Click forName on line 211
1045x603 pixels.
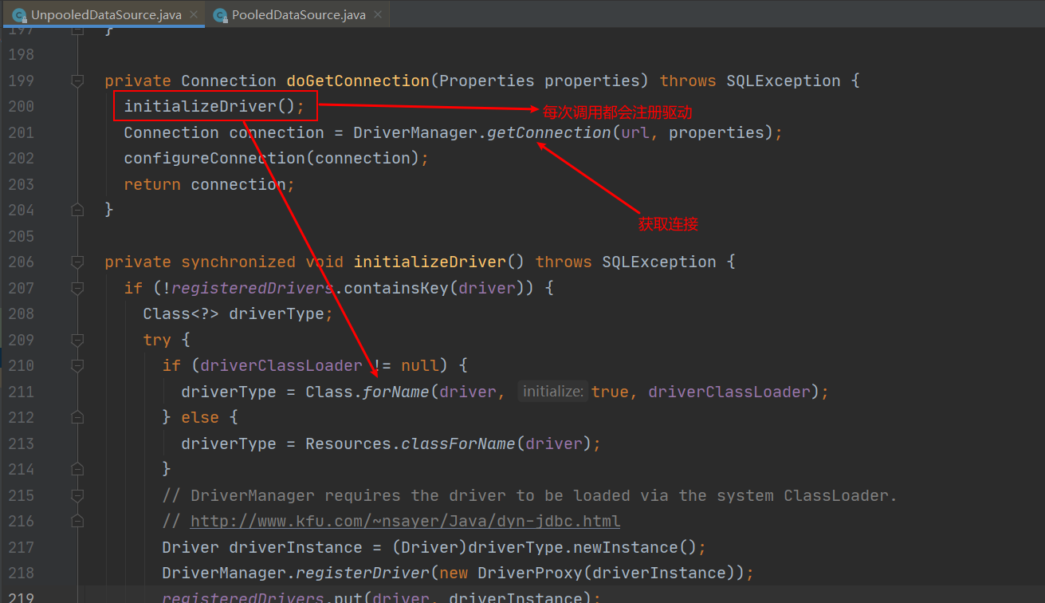[x=396, y=392]
